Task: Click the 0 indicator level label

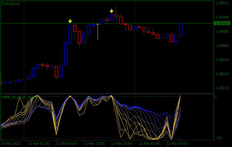Action: 216,97
